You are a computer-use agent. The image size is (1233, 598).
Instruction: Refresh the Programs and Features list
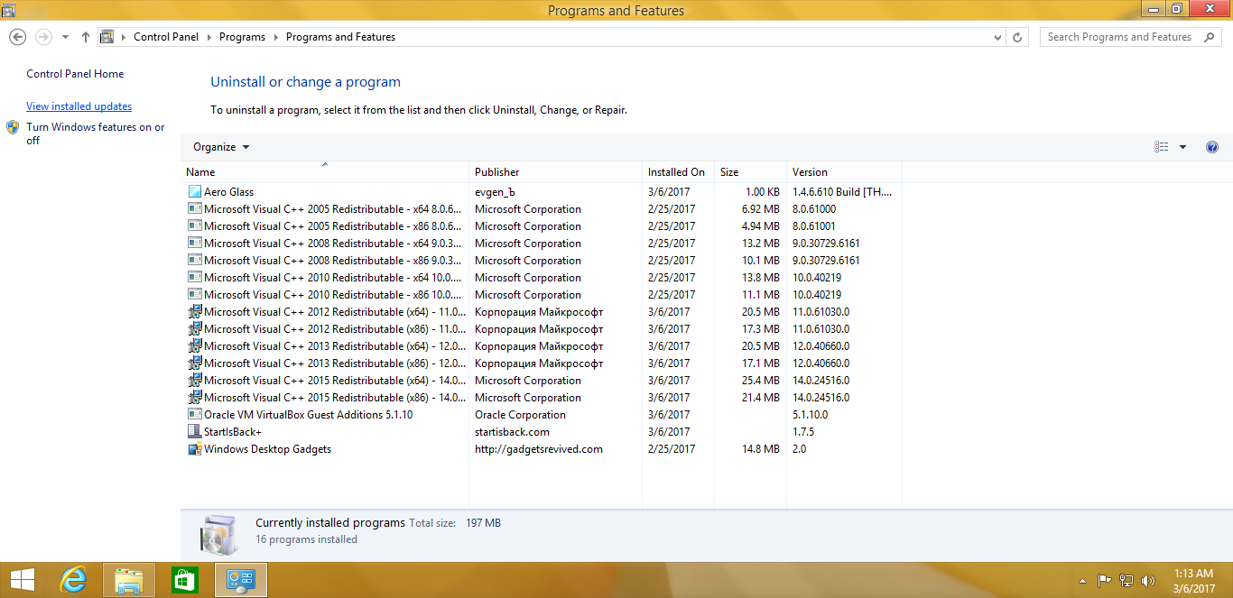[x=1018, y=37]
